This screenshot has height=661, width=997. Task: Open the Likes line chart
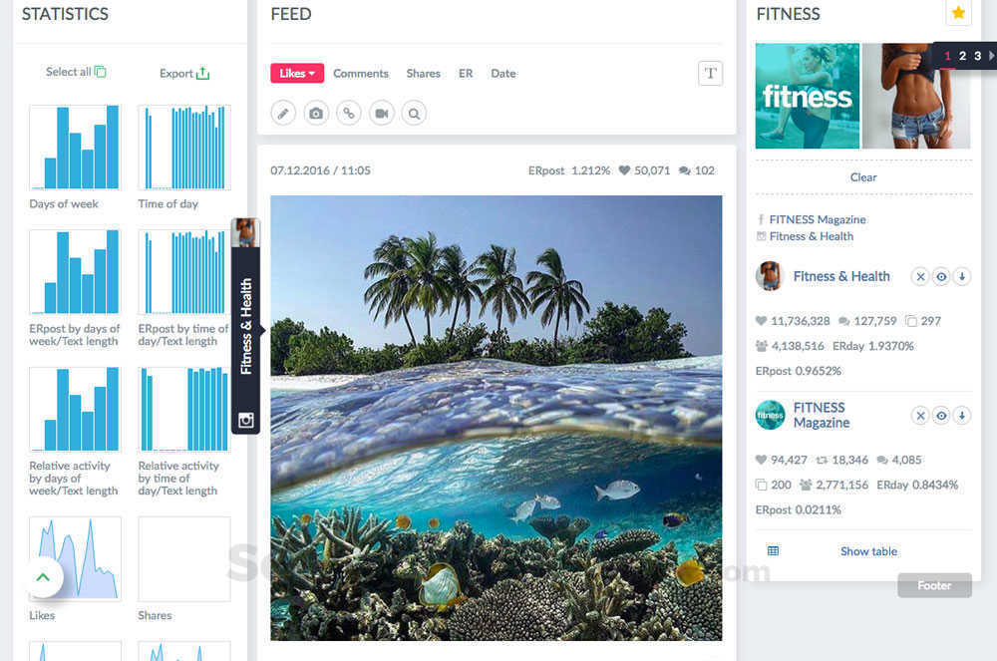75,558
